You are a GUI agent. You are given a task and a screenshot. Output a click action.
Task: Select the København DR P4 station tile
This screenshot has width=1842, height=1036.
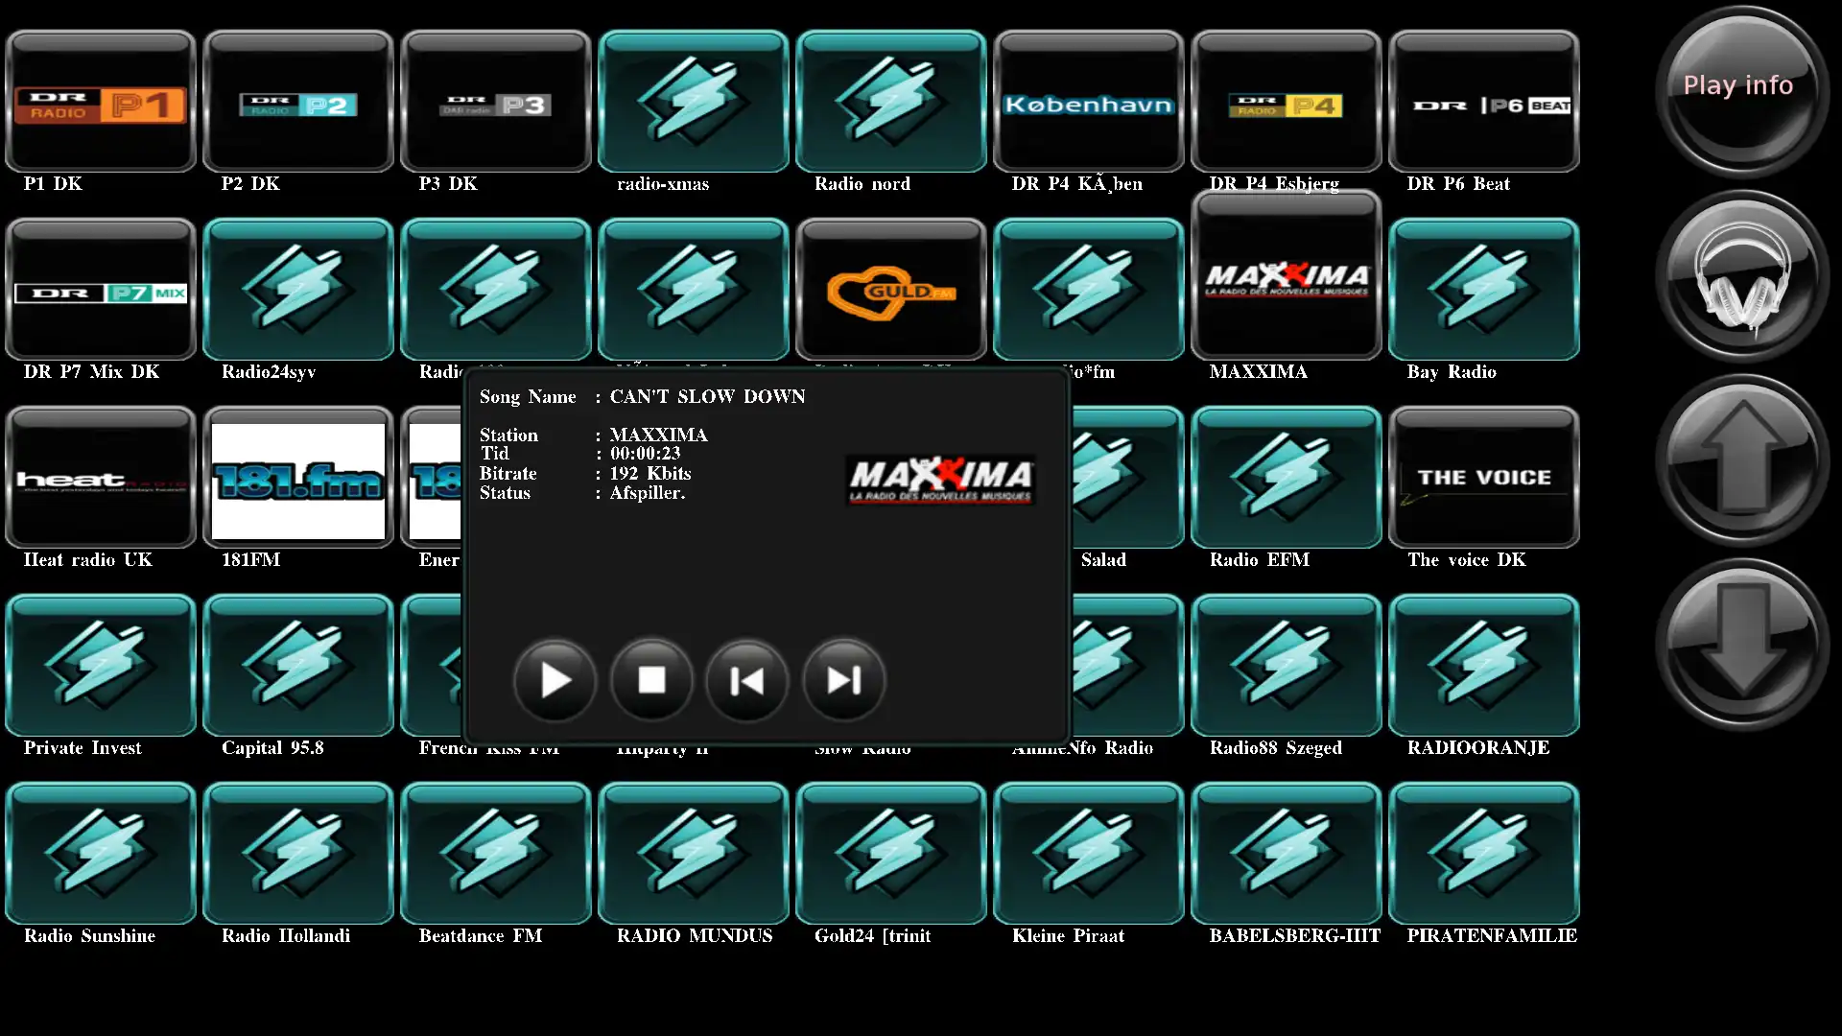coord(1089,102)
